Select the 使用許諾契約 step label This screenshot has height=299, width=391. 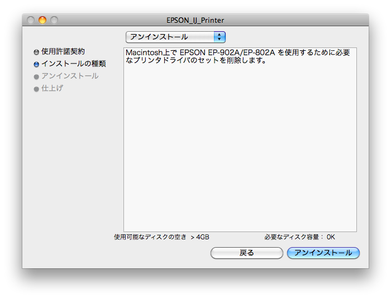pyautogui.click(x=63, y=51)
